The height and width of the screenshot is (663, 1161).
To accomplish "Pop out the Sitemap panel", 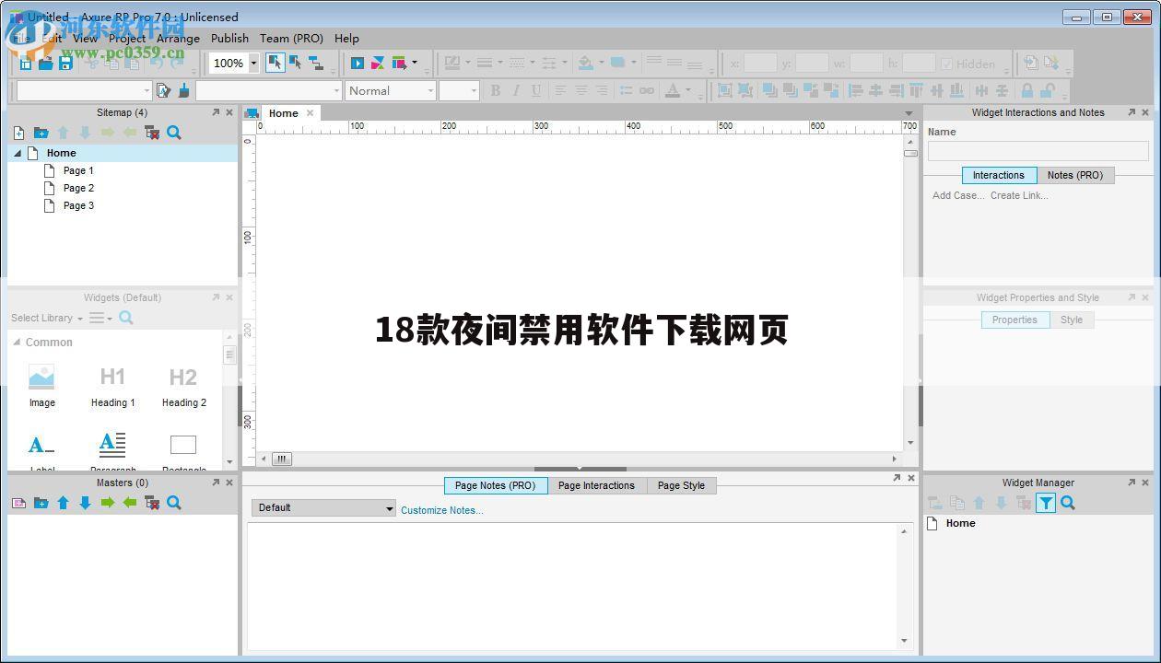I will pyautogui.click(x=216, y=112).
